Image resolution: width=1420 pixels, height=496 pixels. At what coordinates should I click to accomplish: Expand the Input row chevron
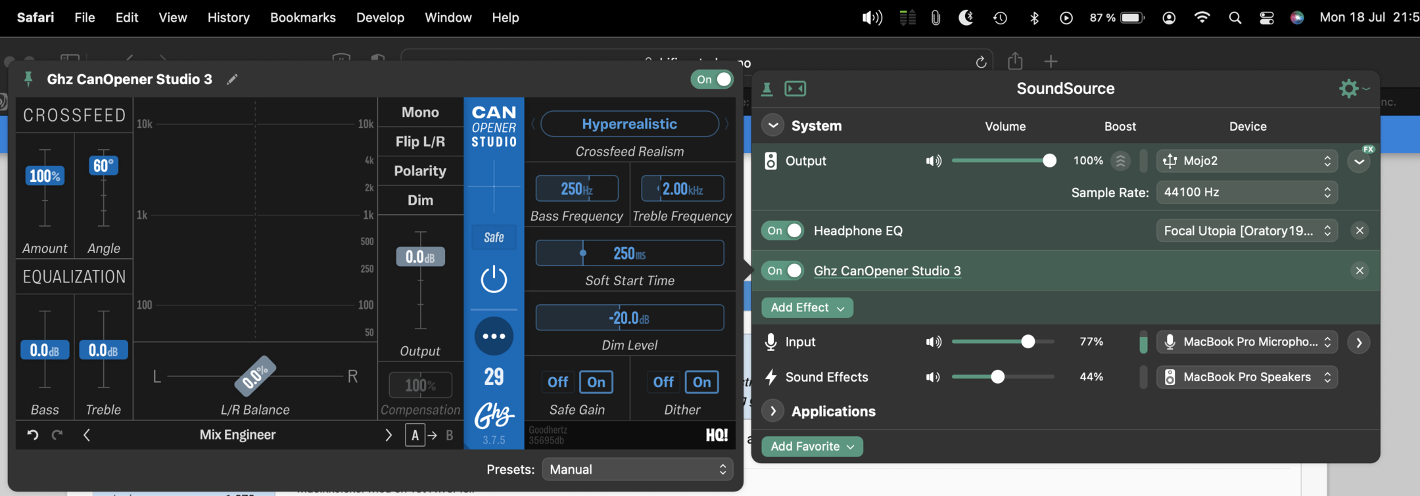click(x=1359, y=342)
